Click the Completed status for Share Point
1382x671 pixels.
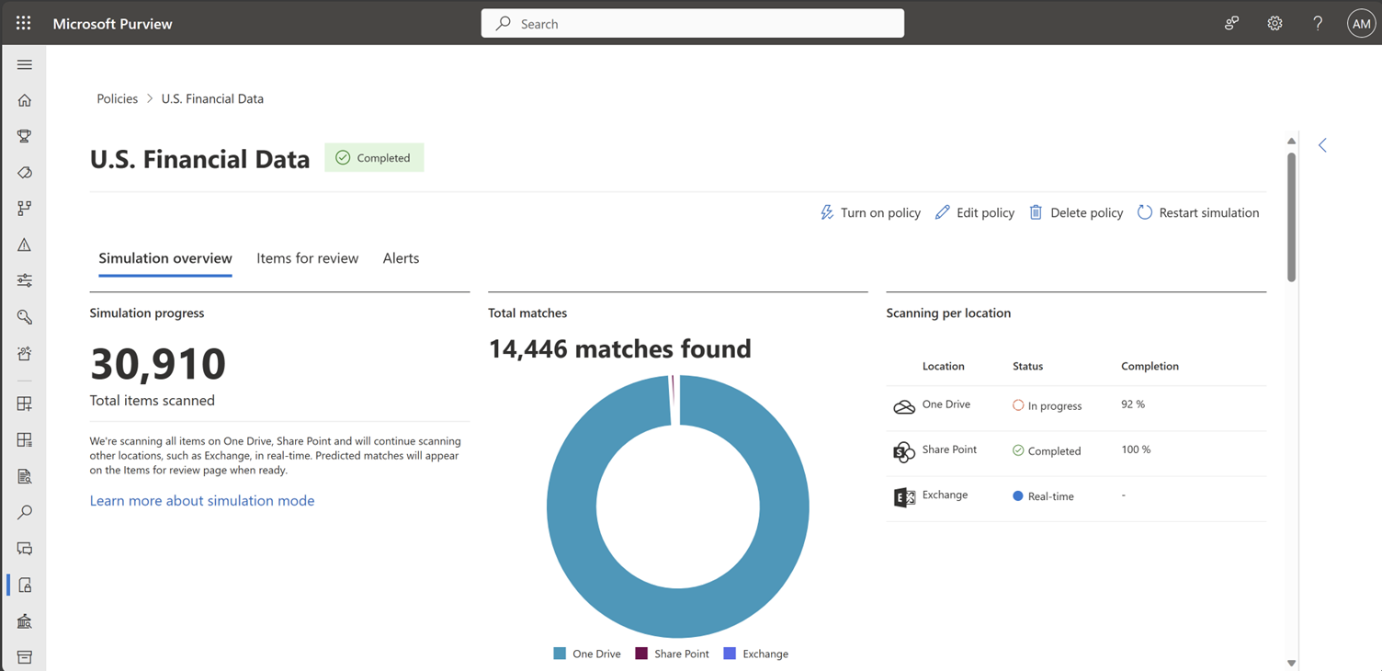(1047, 450)
